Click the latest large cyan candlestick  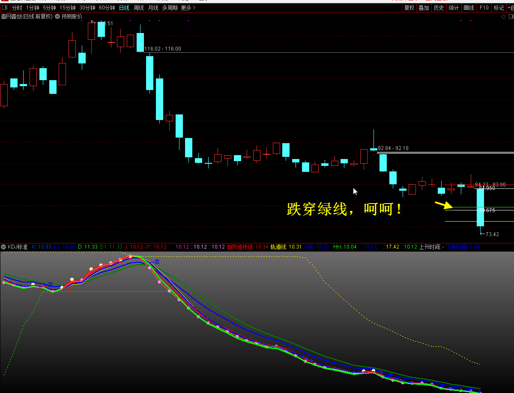pyautogui.click(x=481, y=207)
